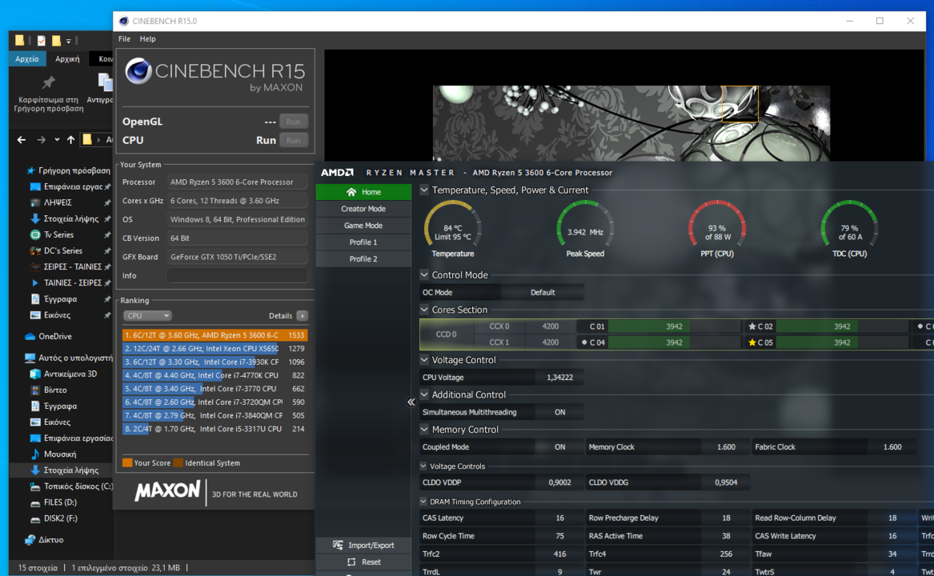Select ranking row Intel Core i7-3930K
The width and height of the screenshot is (934, 576).
tap(215, 362)
